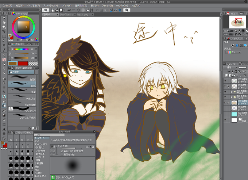Screen dimensions: 248x180
Task: Click the New raster layer icon
Action: tap(226, 75)
